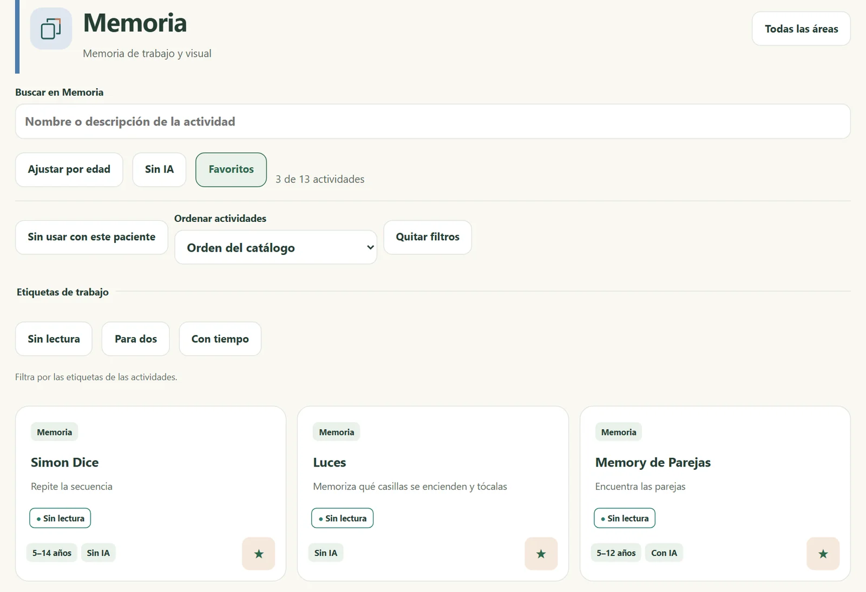Click the Memoria de trabajo y visual subtitle
Viewport: 866px width, 592px height.
pyautogui.click(x=147, y=54)
